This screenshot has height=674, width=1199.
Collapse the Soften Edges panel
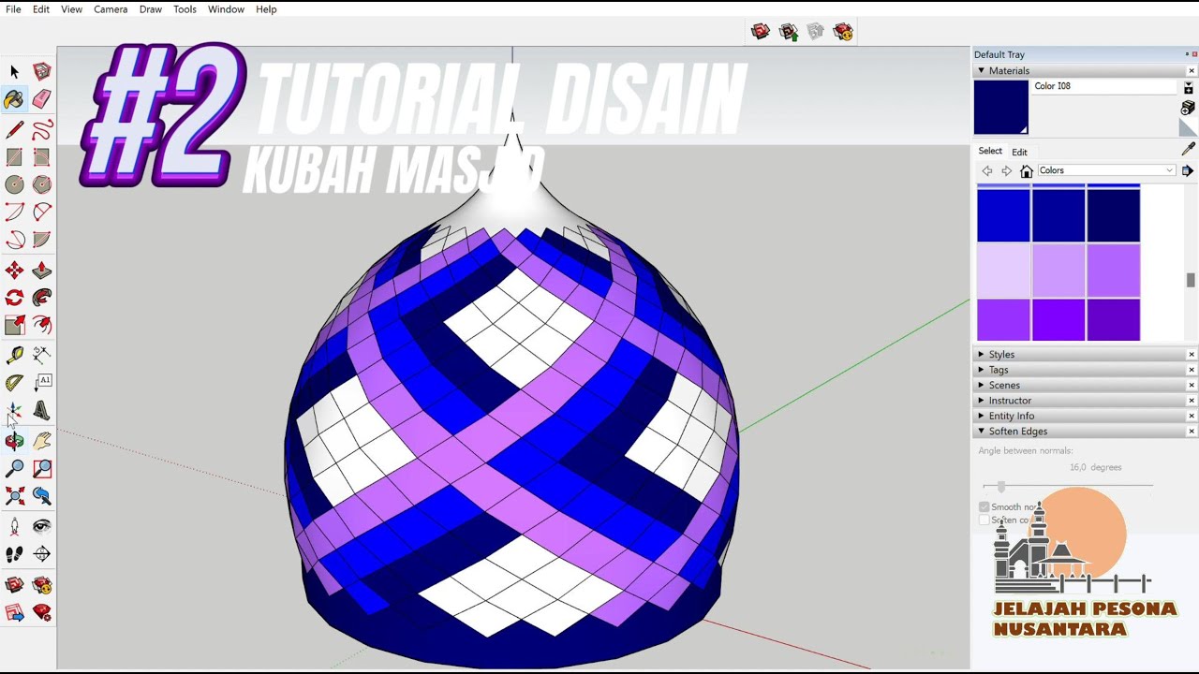[982, 432]
